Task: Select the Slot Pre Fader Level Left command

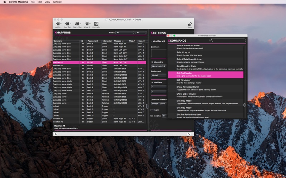Action: pos(206,115)
